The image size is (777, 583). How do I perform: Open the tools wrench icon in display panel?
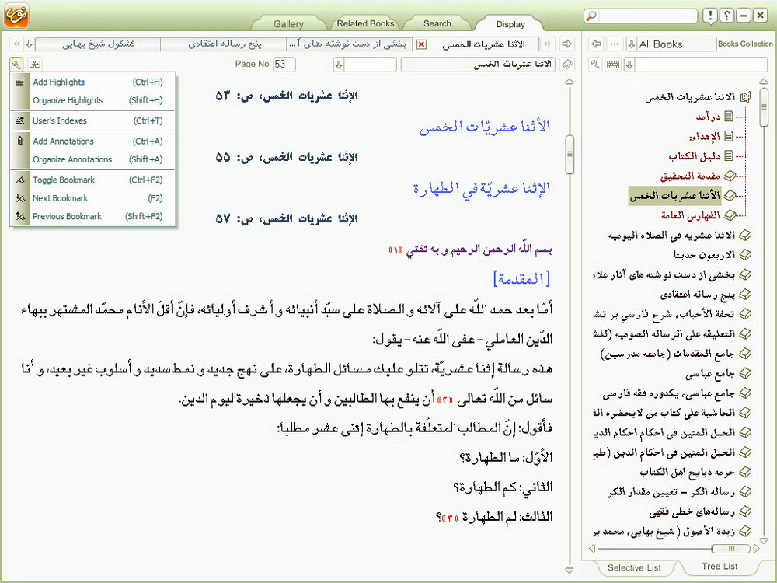(x=16, y=64)
